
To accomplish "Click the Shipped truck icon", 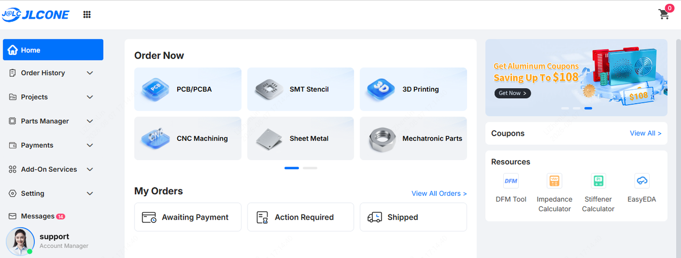I will coord(375,217).
